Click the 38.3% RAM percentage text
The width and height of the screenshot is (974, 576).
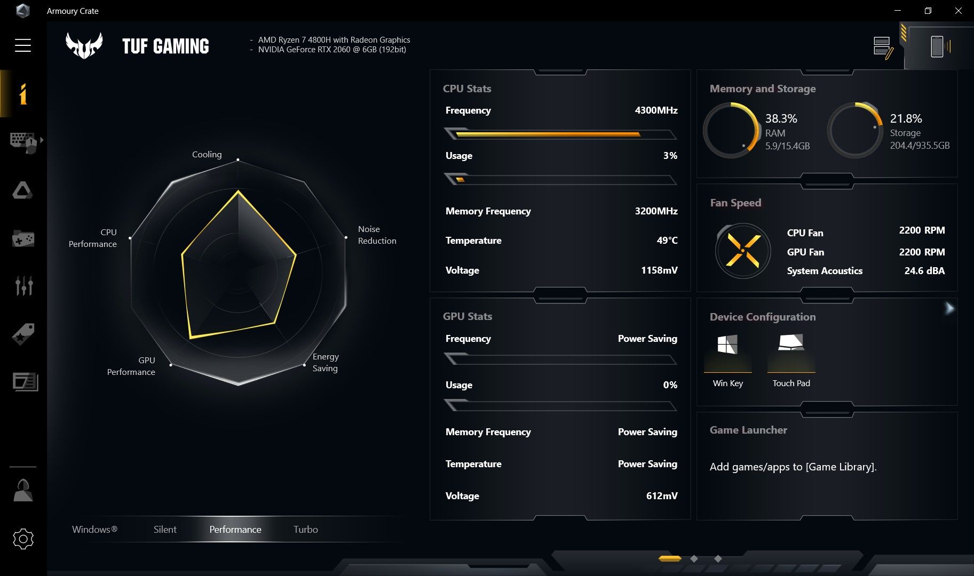tap(781, 118)
